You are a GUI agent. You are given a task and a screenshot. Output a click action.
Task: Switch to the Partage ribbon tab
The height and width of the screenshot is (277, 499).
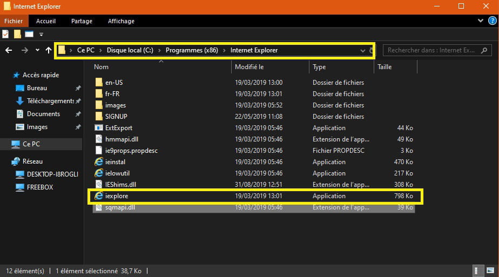82,21
